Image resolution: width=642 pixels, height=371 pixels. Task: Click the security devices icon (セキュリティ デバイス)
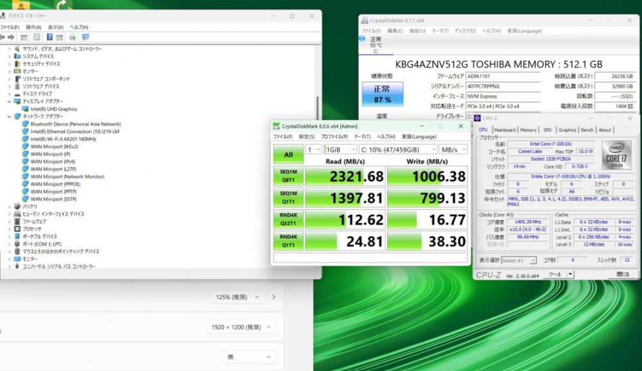pos(17,64)
